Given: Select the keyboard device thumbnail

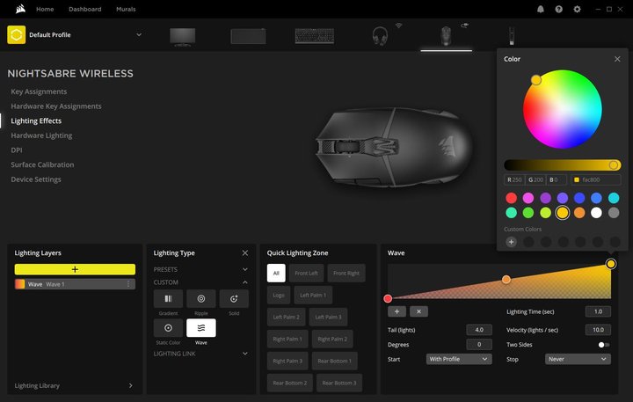Looking at the screenshot, I should pyautogui.click(x=314, y=36).
